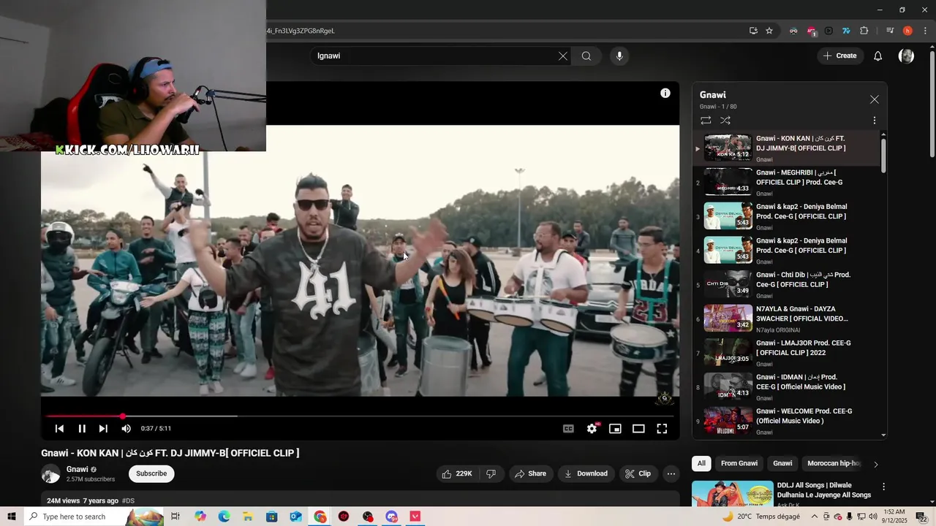Run search with magnifier button
This screenshot has width=936, height=526.
pyautogui.click(x=586, y=56)
